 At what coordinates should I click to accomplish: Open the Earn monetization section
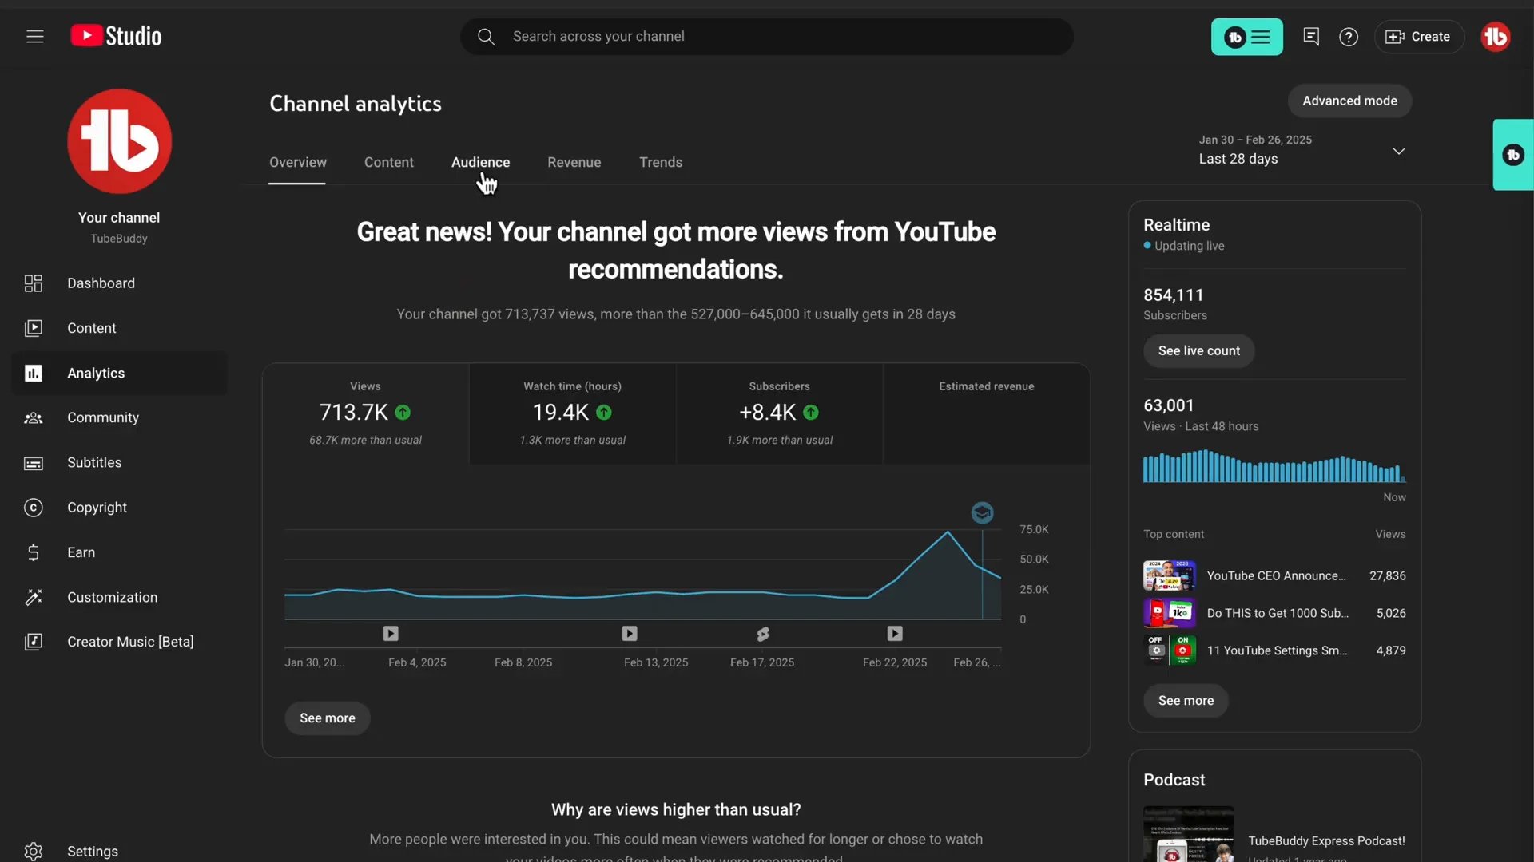pos(81,552)
